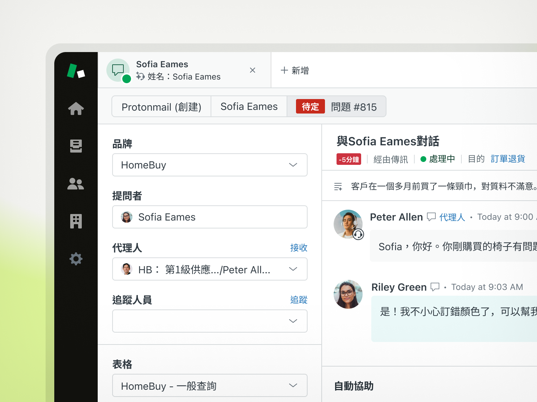Open the Sofia Eames breadcrumb tab
Viewport: 537px width, 402px height.
[249, 107]
